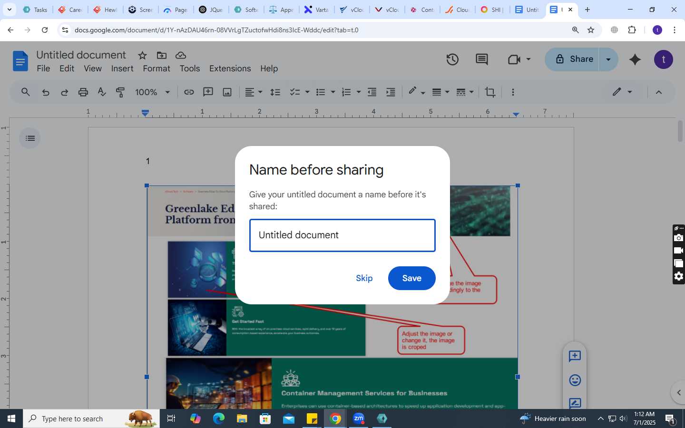Open the Edit menu
This screenshot has width=685, height=428.
[67, 68]
